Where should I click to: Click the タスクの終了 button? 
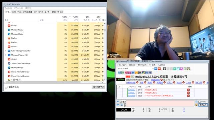[x=98, y=87]
